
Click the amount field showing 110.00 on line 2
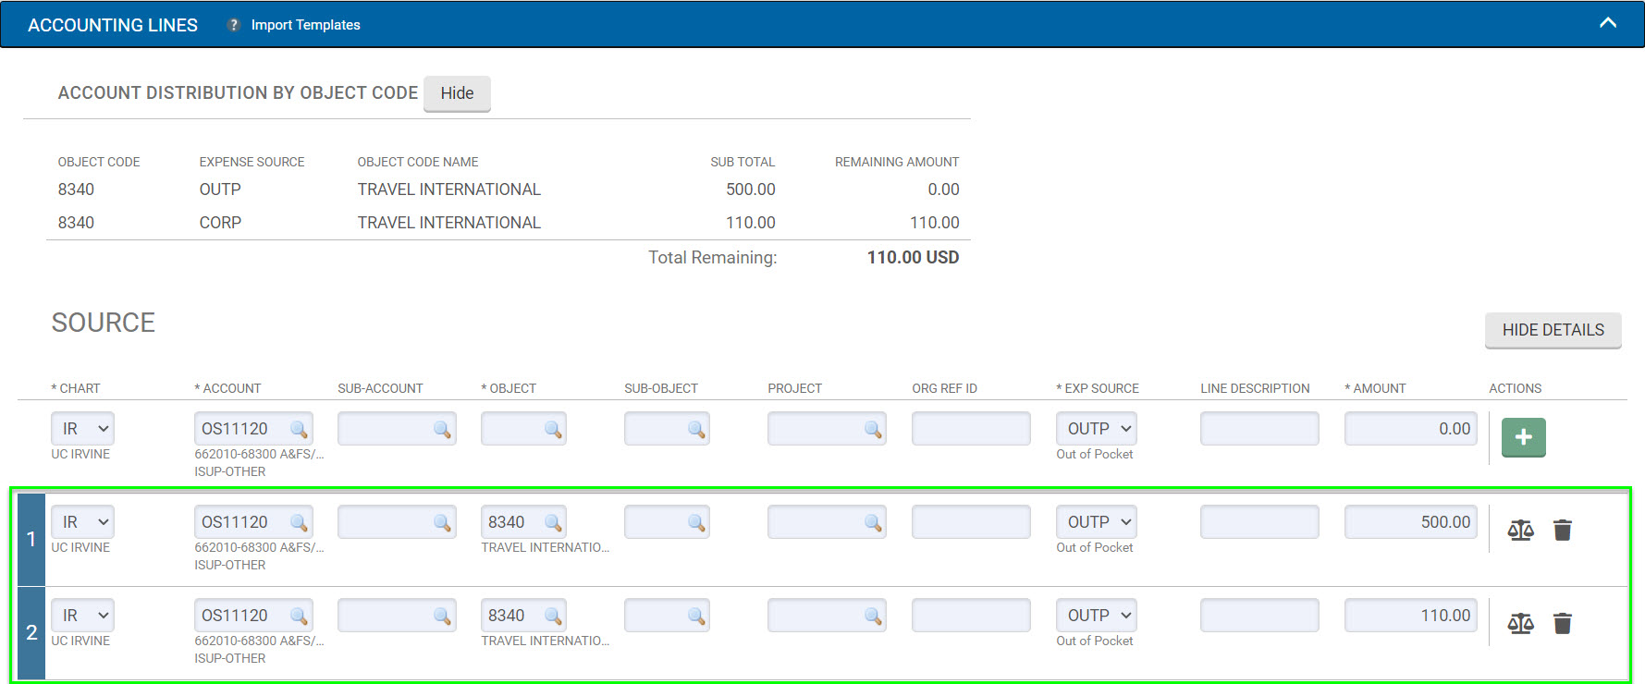(x=1411, y=616)
